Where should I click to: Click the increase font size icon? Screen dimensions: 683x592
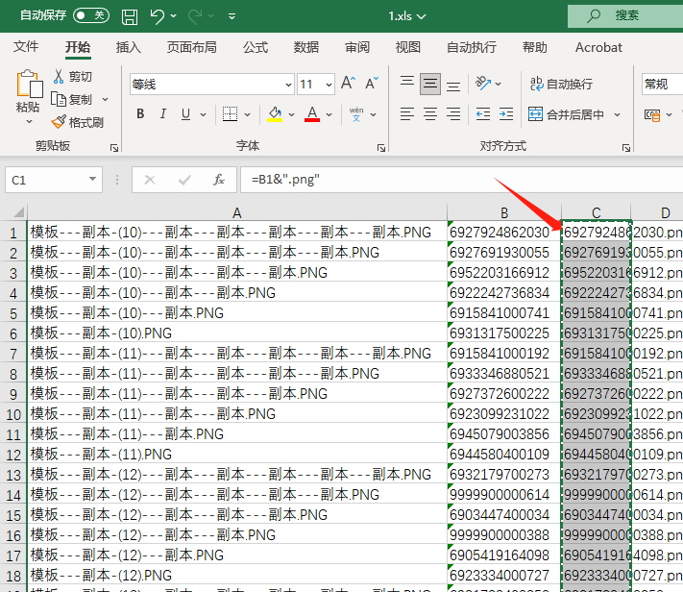[349, 83]
